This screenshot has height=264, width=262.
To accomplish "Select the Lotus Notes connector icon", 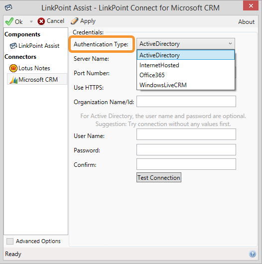I will (13, 68).
